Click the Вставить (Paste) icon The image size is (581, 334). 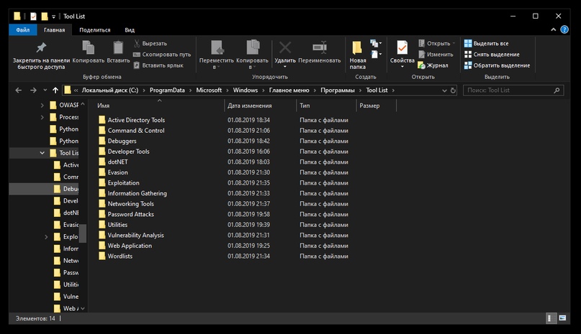click(117, 48)
